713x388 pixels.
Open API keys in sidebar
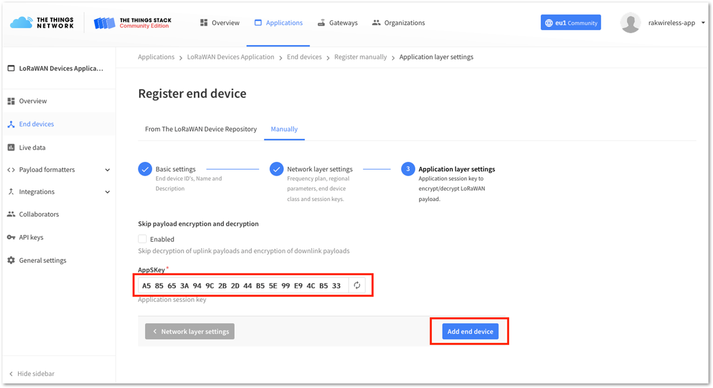(58, 237)
